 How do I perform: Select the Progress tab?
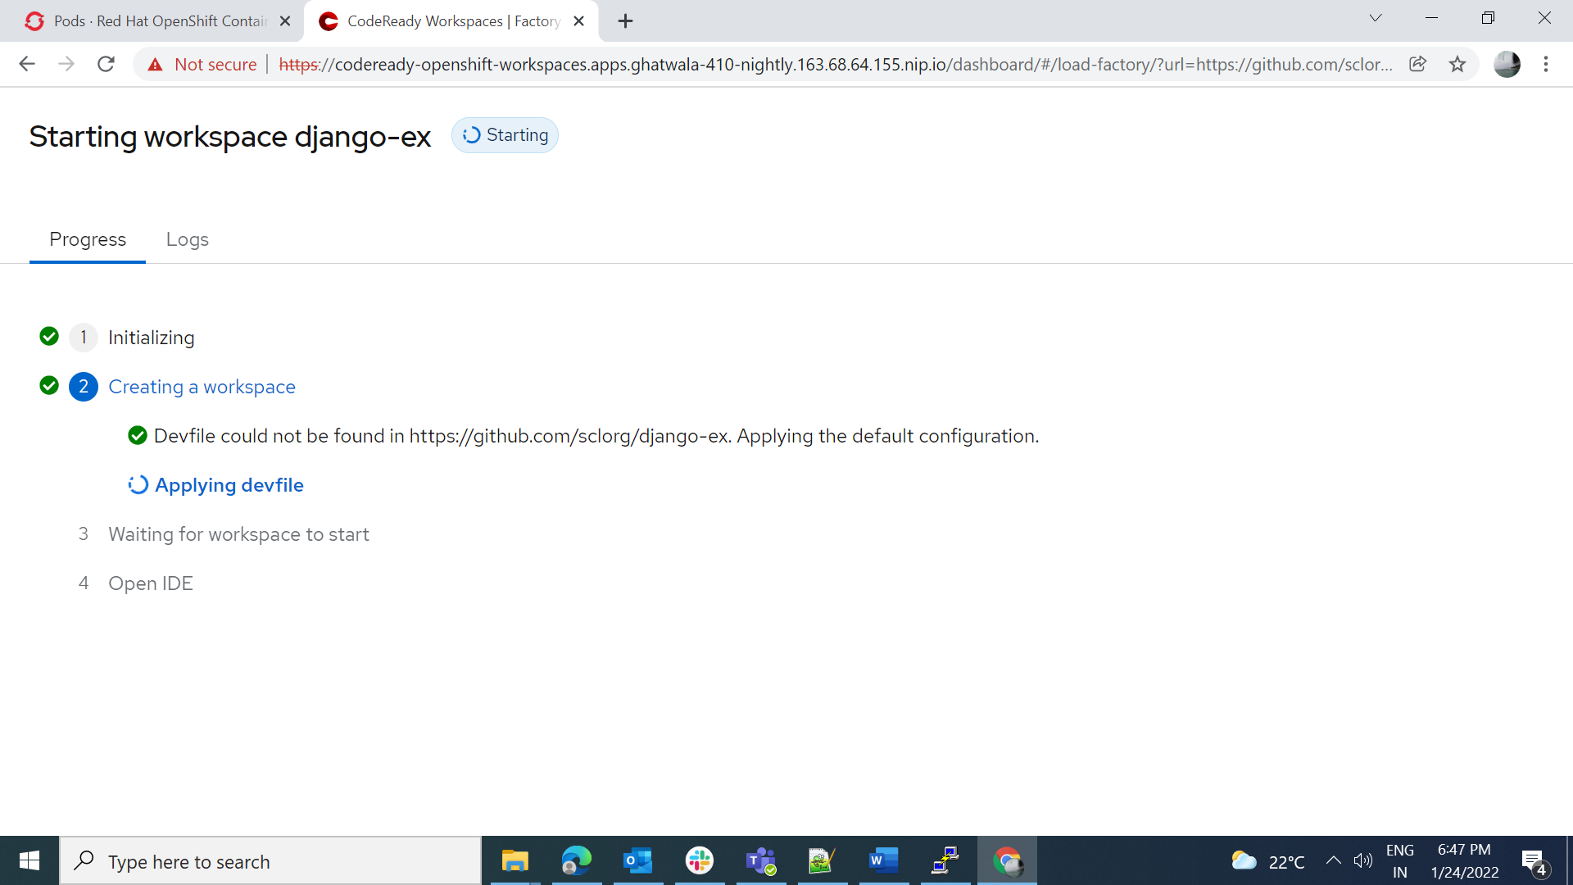click(x=88, y=239)
